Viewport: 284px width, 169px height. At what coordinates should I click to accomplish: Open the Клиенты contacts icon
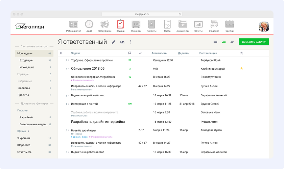click(151, 24)
